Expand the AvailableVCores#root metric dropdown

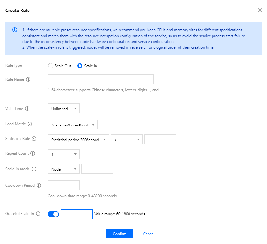tap(72, 125)
